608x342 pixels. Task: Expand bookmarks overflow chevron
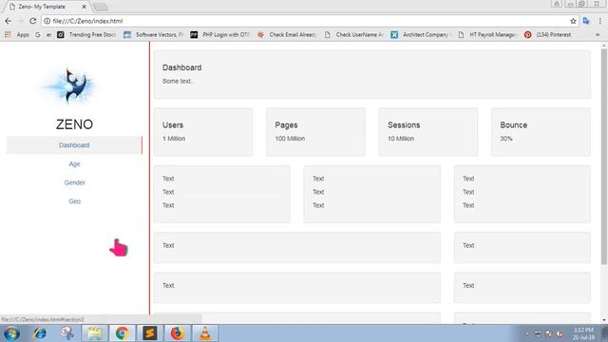pyautogui.click(x=598, y=34)
